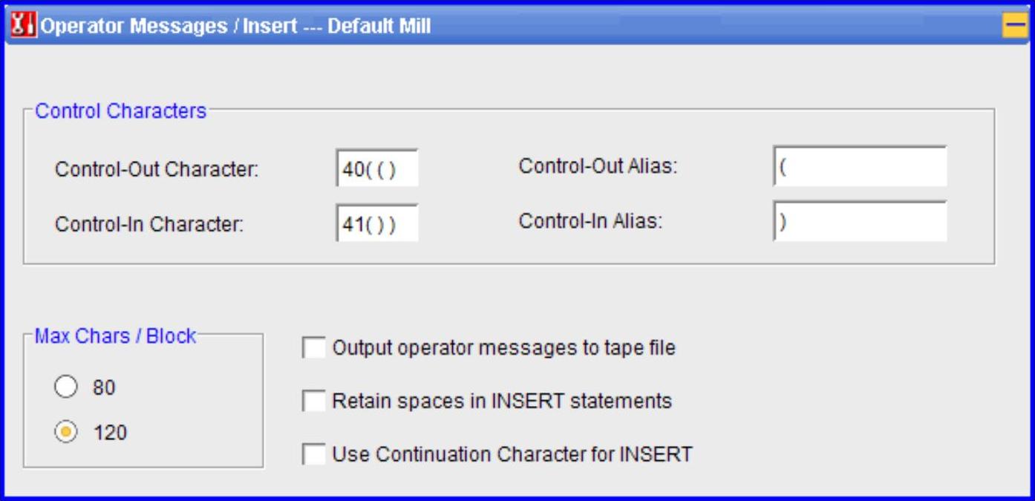
Task: Click the "Control-Out Alias:" label
Action: click(598, 166)
